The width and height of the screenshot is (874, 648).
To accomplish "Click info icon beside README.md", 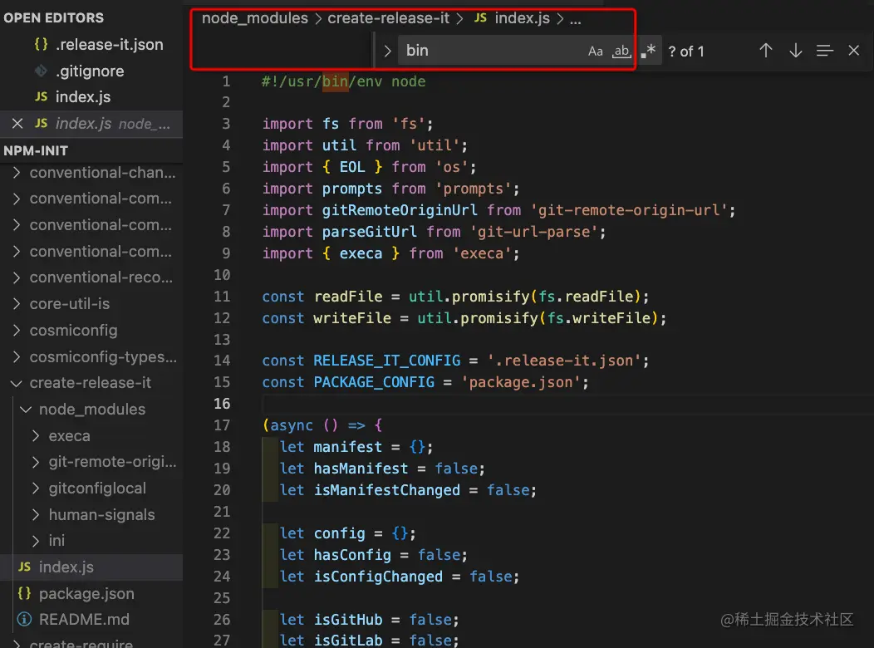I will tap(25, 620).
